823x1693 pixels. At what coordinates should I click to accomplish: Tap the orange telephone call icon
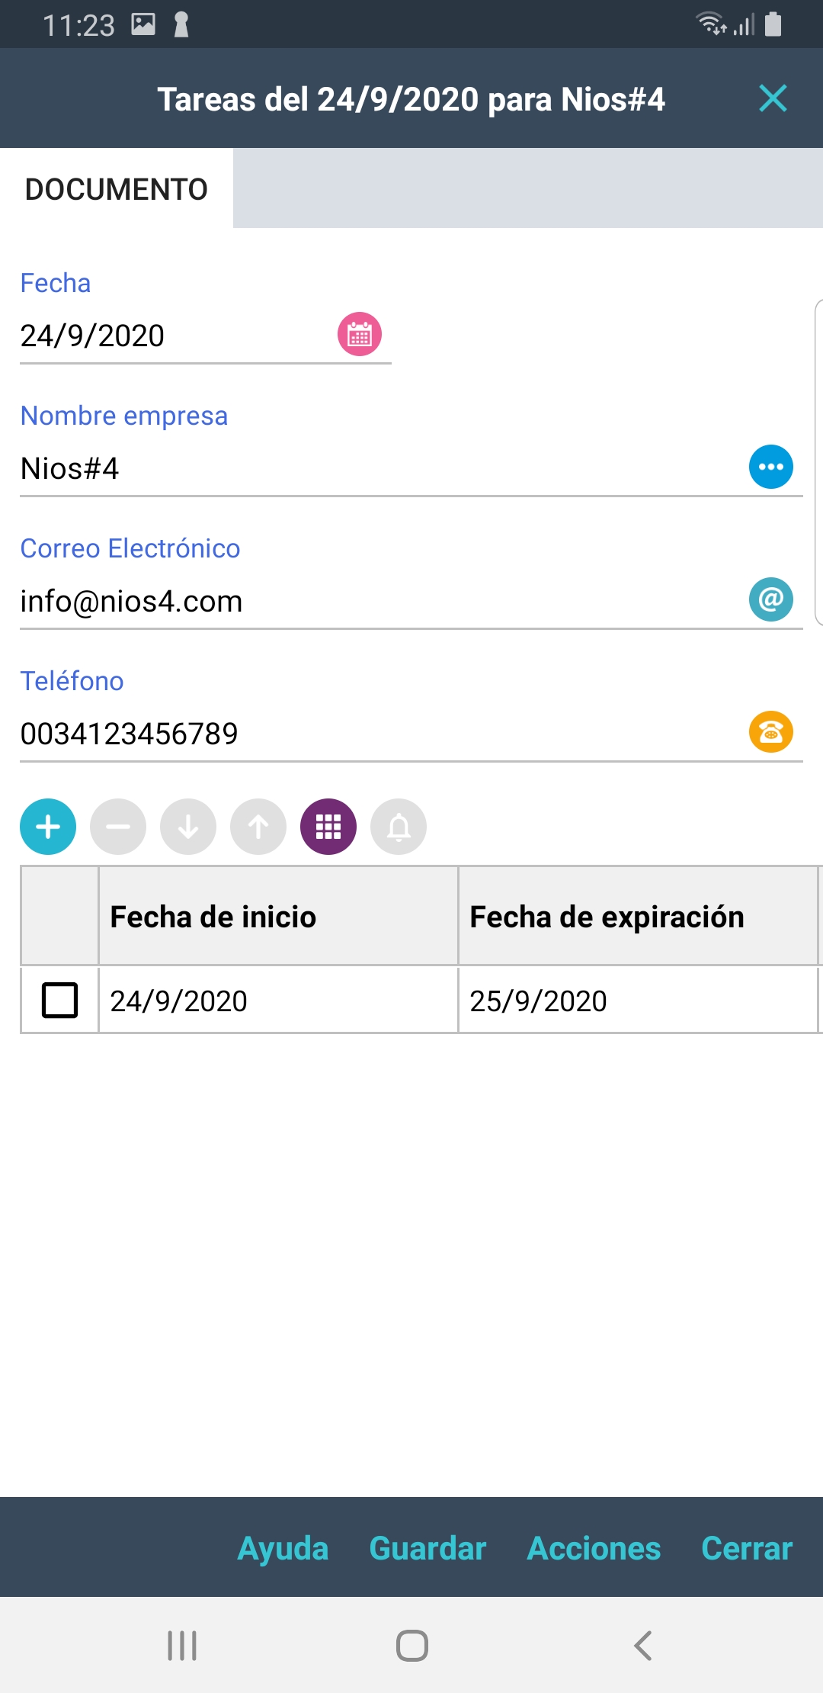point(770,732)
